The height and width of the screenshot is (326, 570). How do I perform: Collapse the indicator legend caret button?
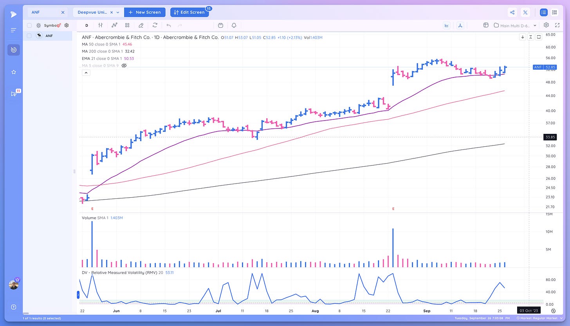click(86, 73)
